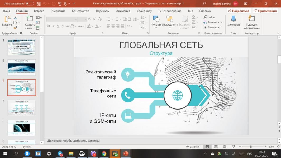Viewport: 281px width, 158px height.
Task: Click the Поделиться share button
Action: [239, 11]
